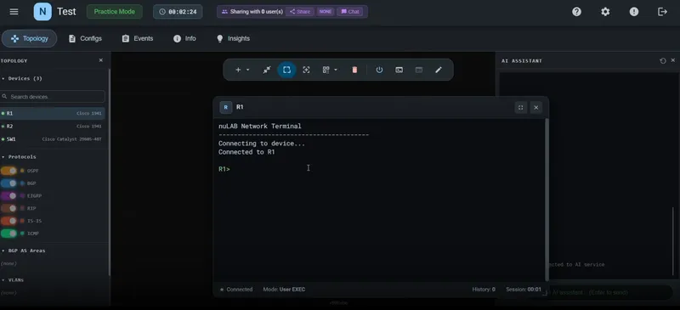Close the AI Assistant panel
This screenshot has height=310, width=680.
pyautogui.click(x=673, y=60)
